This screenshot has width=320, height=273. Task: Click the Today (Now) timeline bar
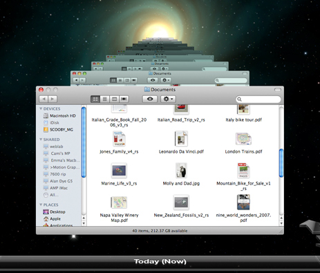160,261
